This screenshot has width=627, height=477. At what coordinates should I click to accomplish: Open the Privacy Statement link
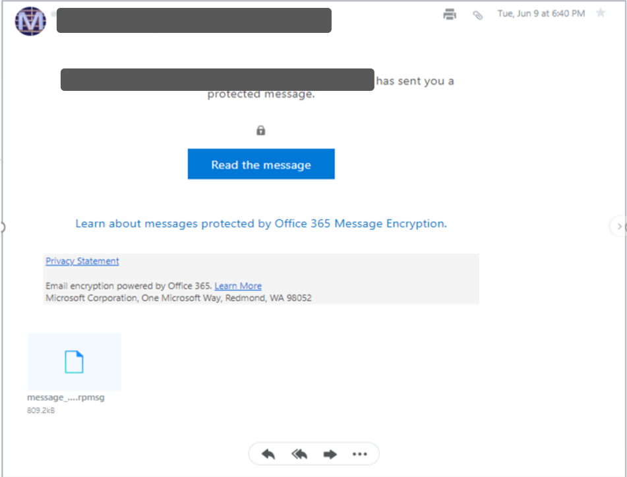(82, 261)
